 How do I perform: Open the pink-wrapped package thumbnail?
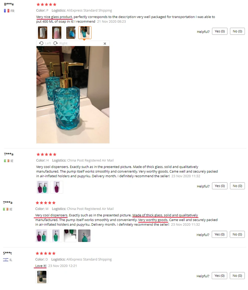(x=57, y=33)
